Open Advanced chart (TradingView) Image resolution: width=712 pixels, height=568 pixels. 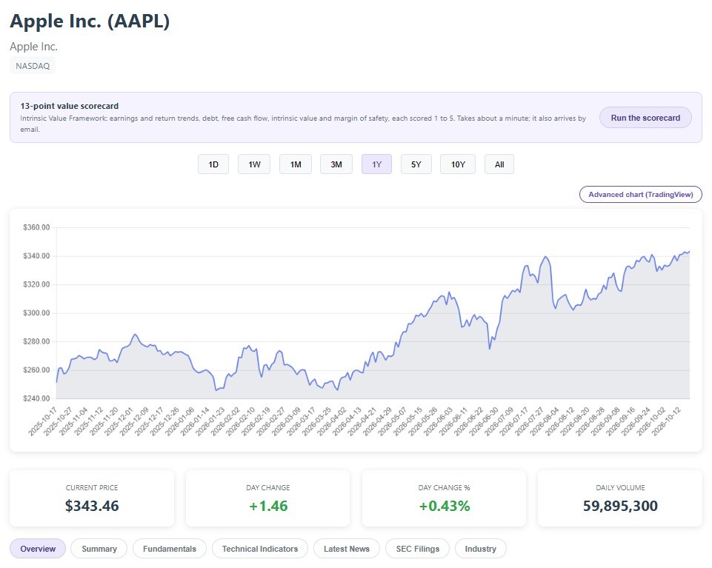(x=641, y=194)
